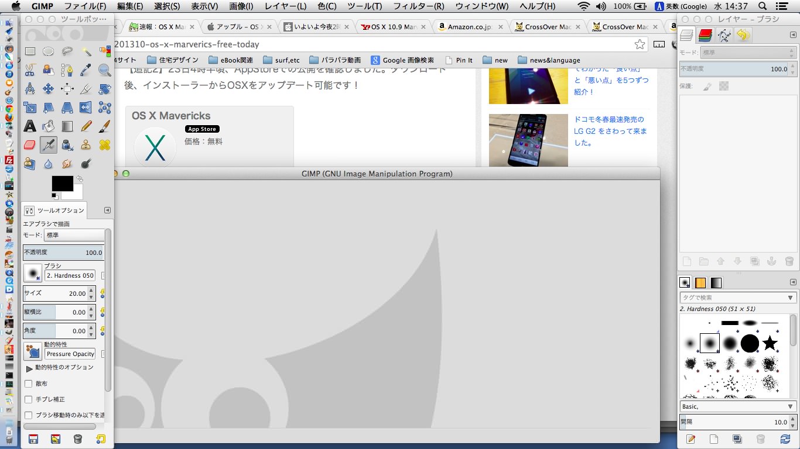Select the Ellipse Select tool
This screenshot has height=449, width=800.
click(49, 51)
